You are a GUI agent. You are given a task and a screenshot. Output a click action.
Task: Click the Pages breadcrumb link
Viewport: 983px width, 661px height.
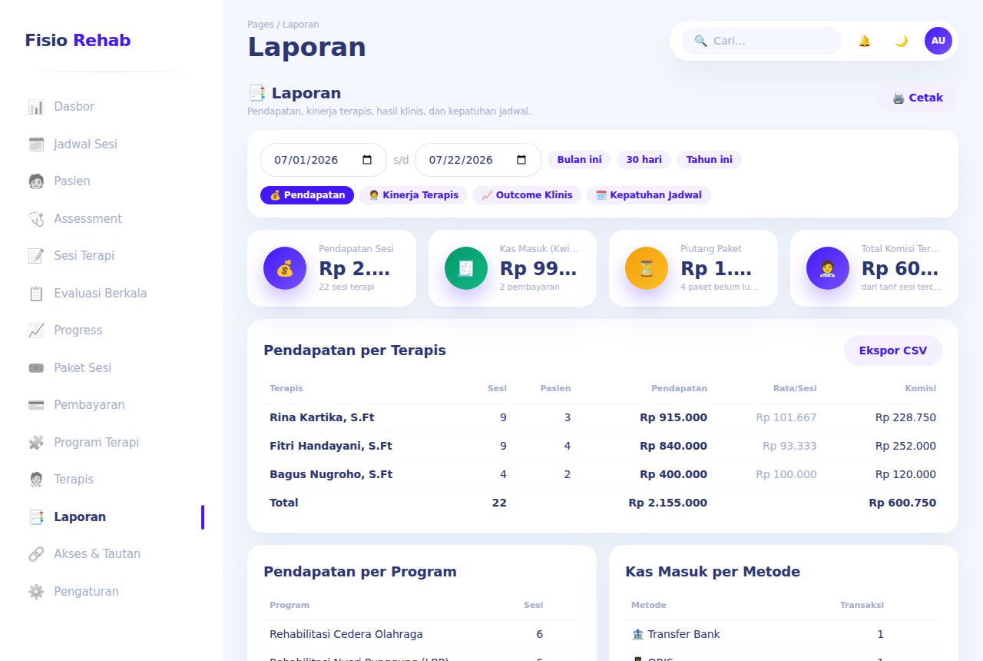(260, 25)
